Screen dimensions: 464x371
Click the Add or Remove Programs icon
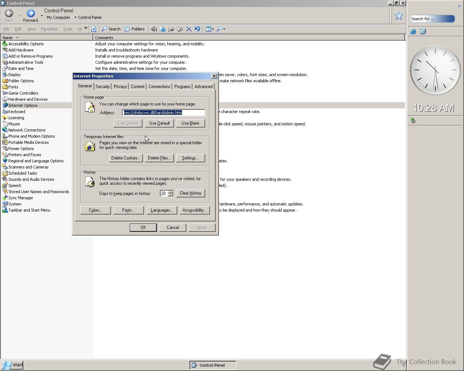coord(5,56)
